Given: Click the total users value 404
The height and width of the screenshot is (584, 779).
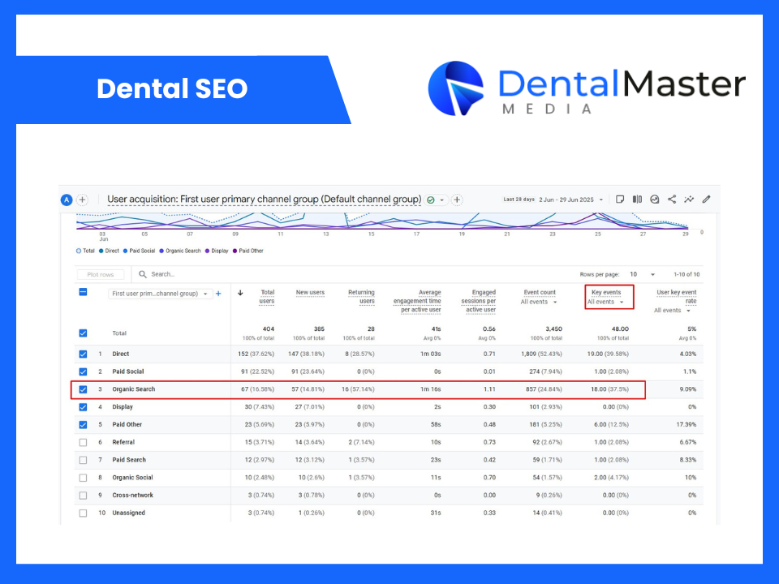Looking at the screenshot, I should click(x=269, y=328).
